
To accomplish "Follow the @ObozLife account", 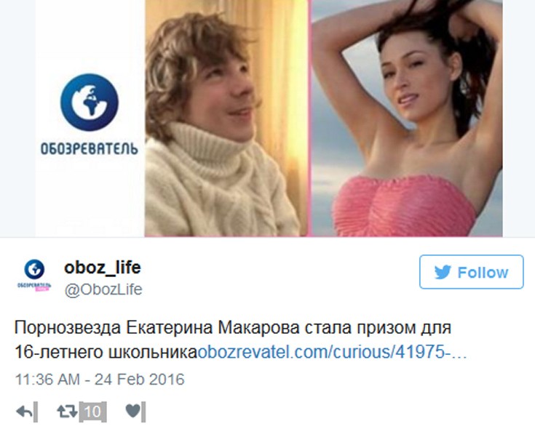I will click(x=471, y=272).
